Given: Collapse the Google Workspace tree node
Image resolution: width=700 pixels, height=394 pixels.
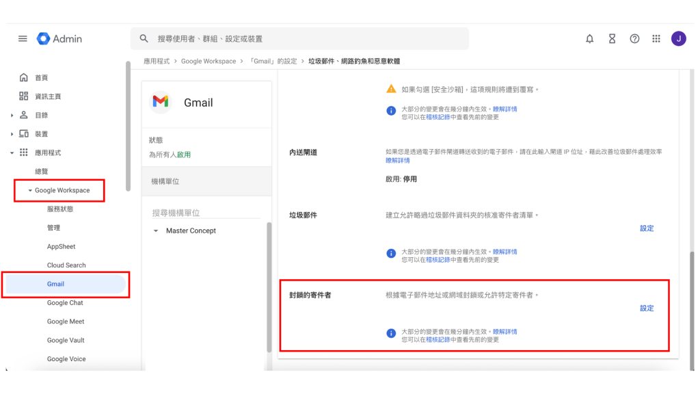Looking at the screenshot, I should [x=30, y=190].
